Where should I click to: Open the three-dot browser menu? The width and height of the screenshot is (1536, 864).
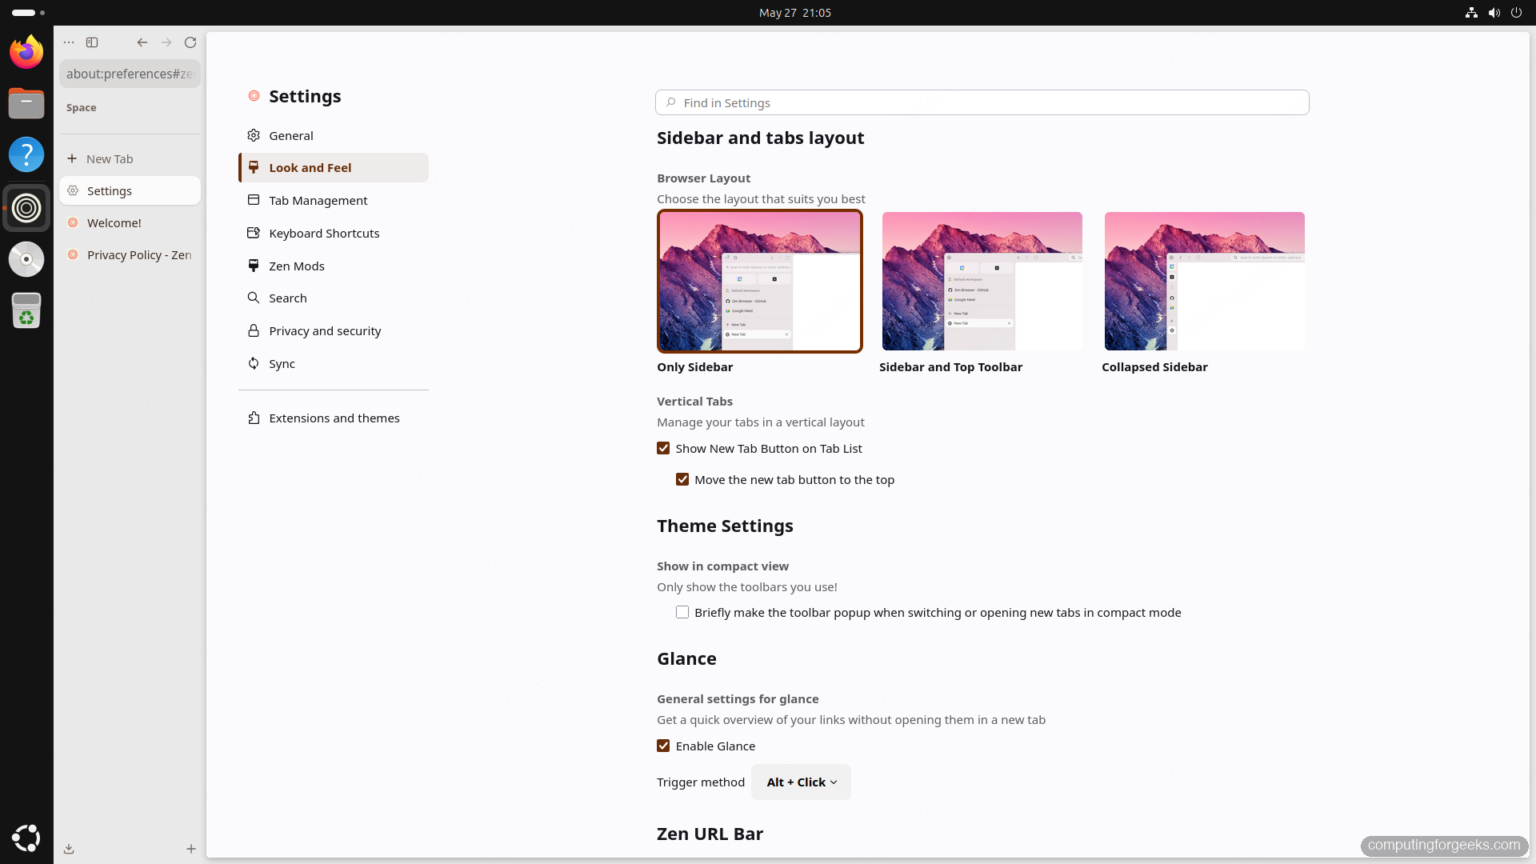(69, 42)
